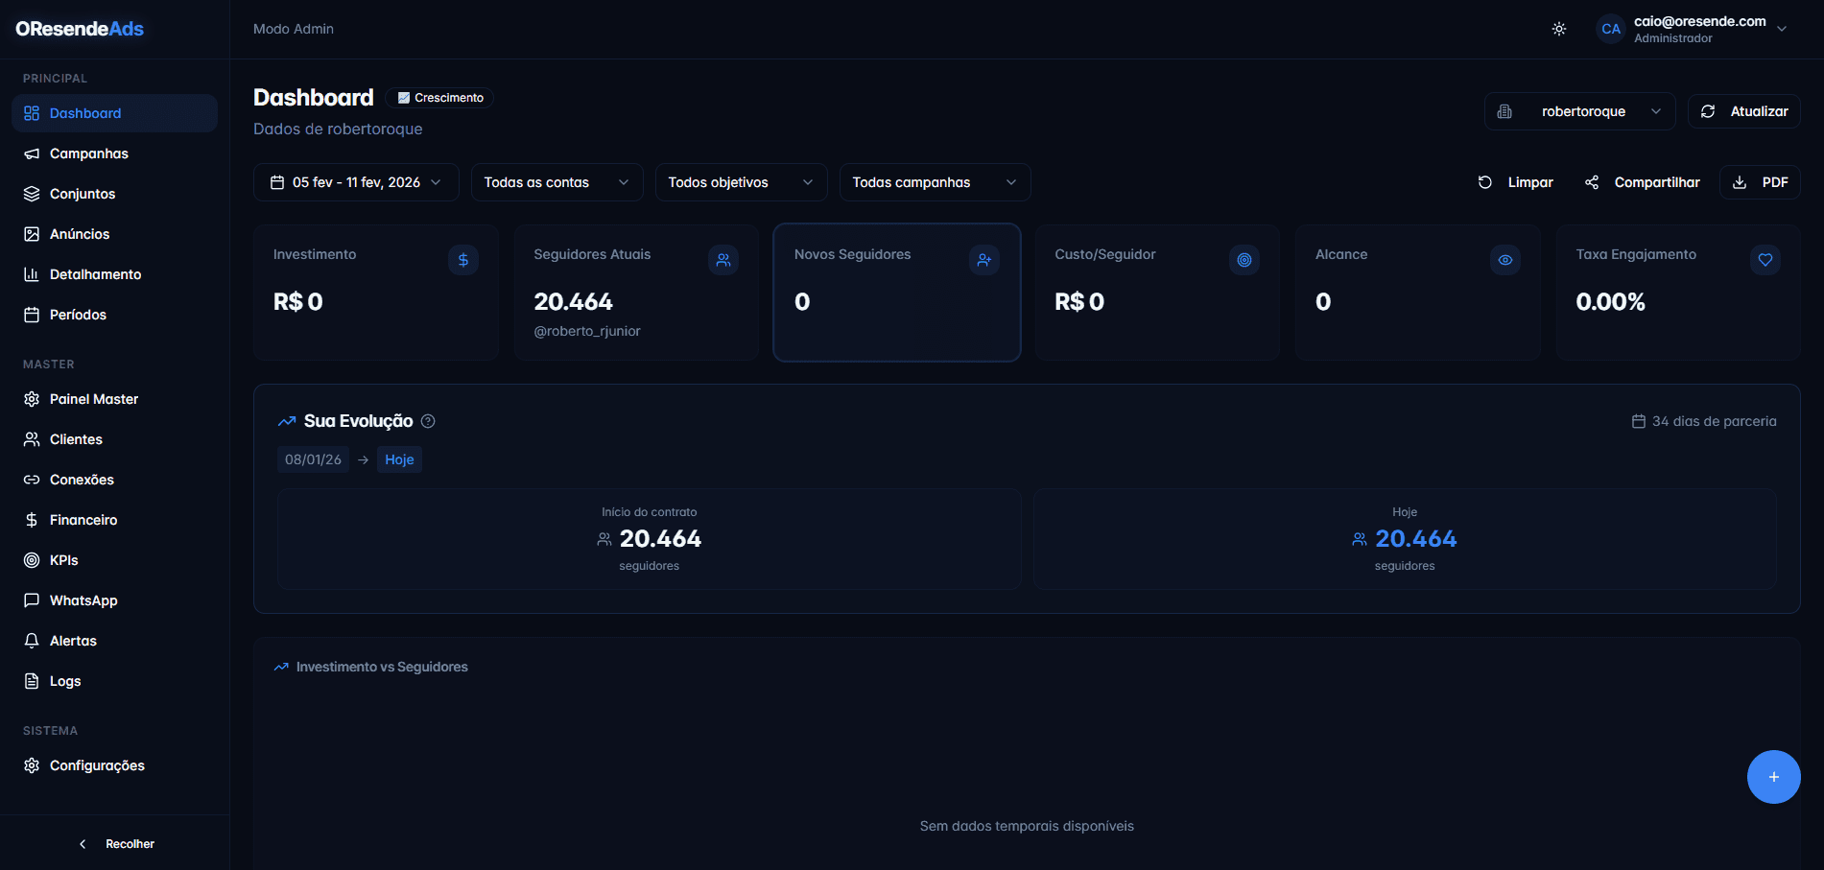Expand the Todas as contas dropdown
1824x870 pixels.
[x=557, y=182]
